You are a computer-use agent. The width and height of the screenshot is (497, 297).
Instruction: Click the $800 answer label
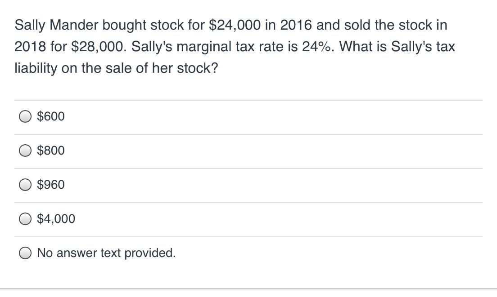[x=51, y=151]
